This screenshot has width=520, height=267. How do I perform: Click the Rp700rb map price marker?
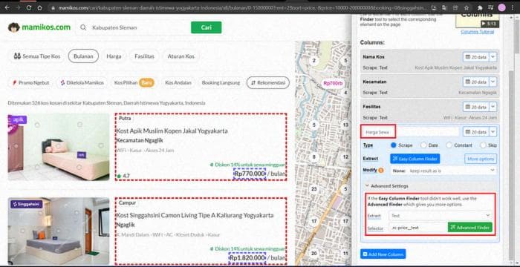(333, 84)
